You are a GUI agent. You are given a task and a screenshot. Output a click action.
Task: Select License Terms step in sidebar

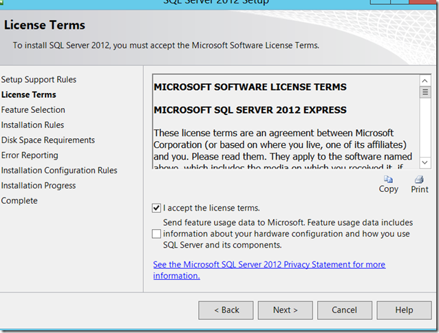pos(29,95)
